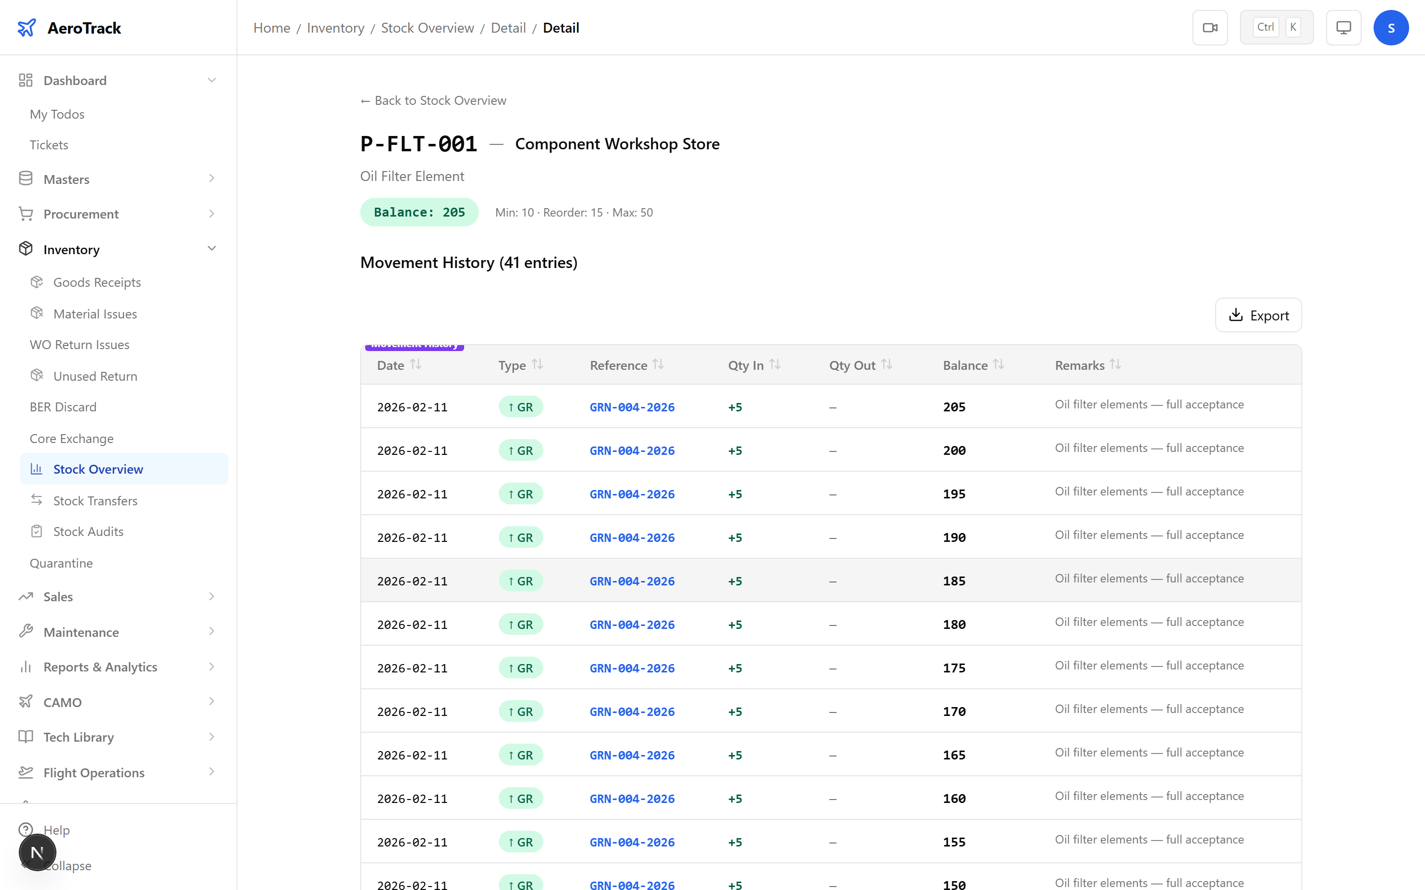Toggle the Qty In sort arrows
Viewport: 1425px width, 890px height.
774,364
